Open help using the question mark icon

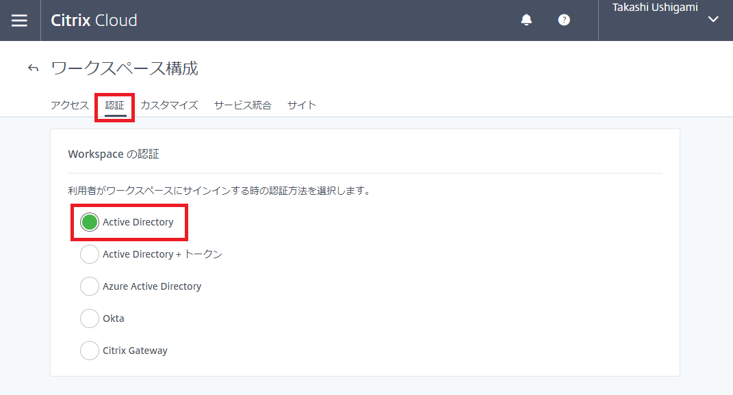point(564,20)
